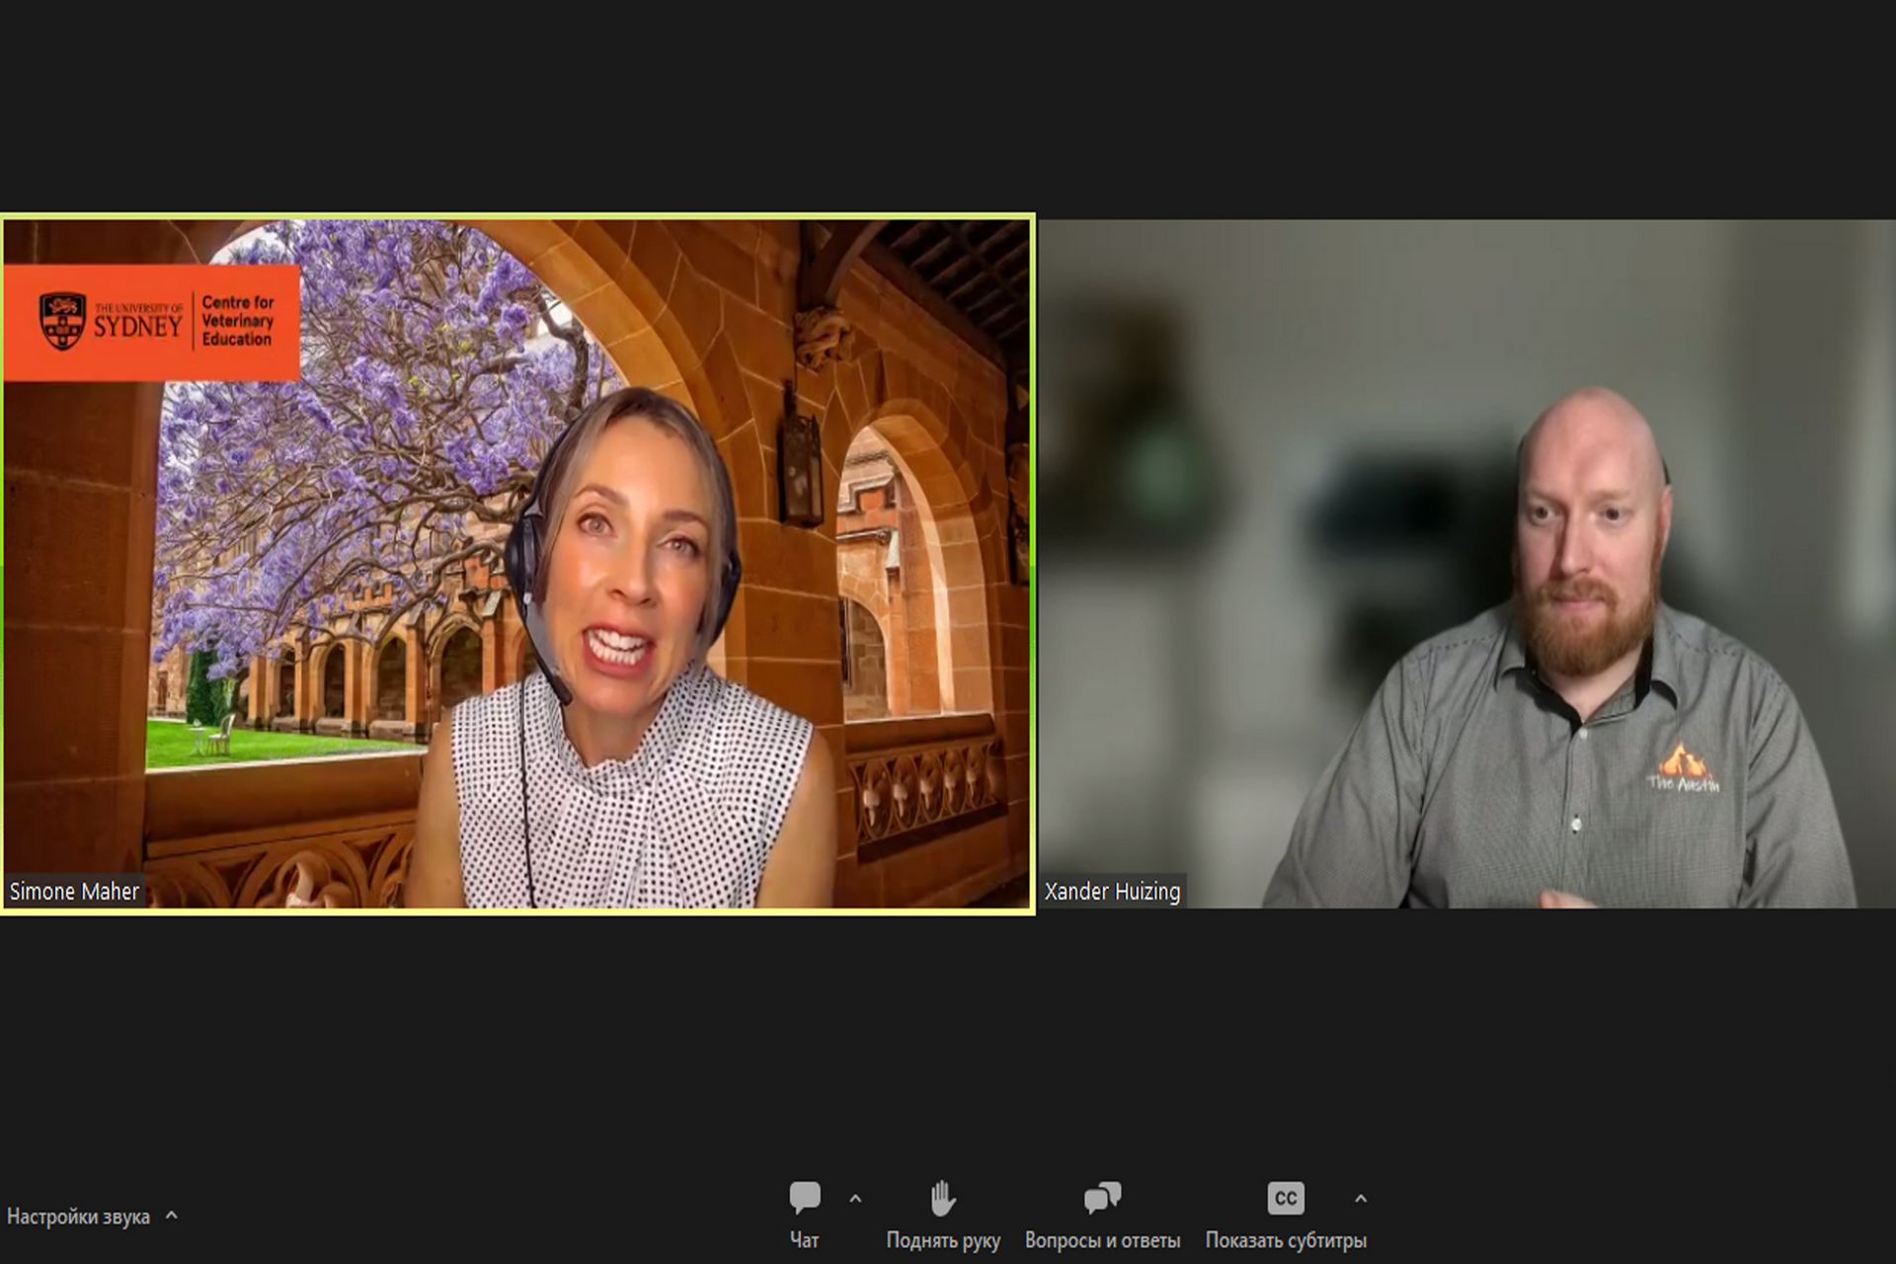This screenshot has height=1264, width=1896.
Task: Select the Чат text label
Action: point(804,1240)
